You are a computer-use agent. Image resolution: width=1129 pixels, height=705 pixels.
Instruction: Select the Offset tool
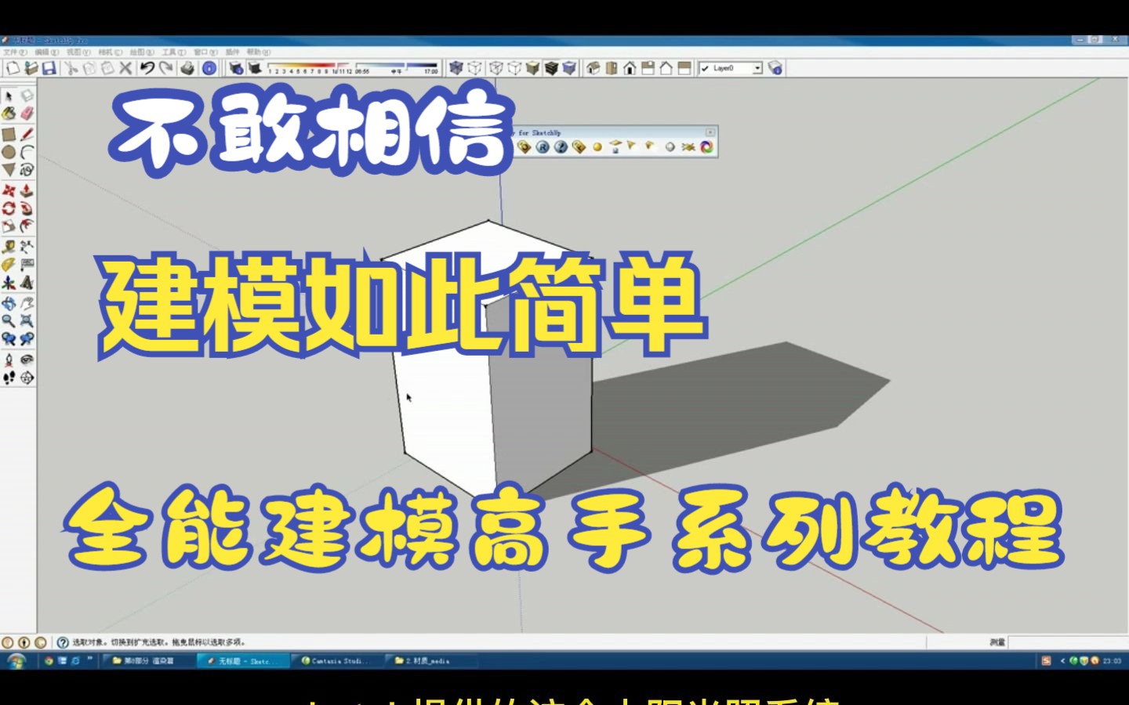tap(27, 226)
